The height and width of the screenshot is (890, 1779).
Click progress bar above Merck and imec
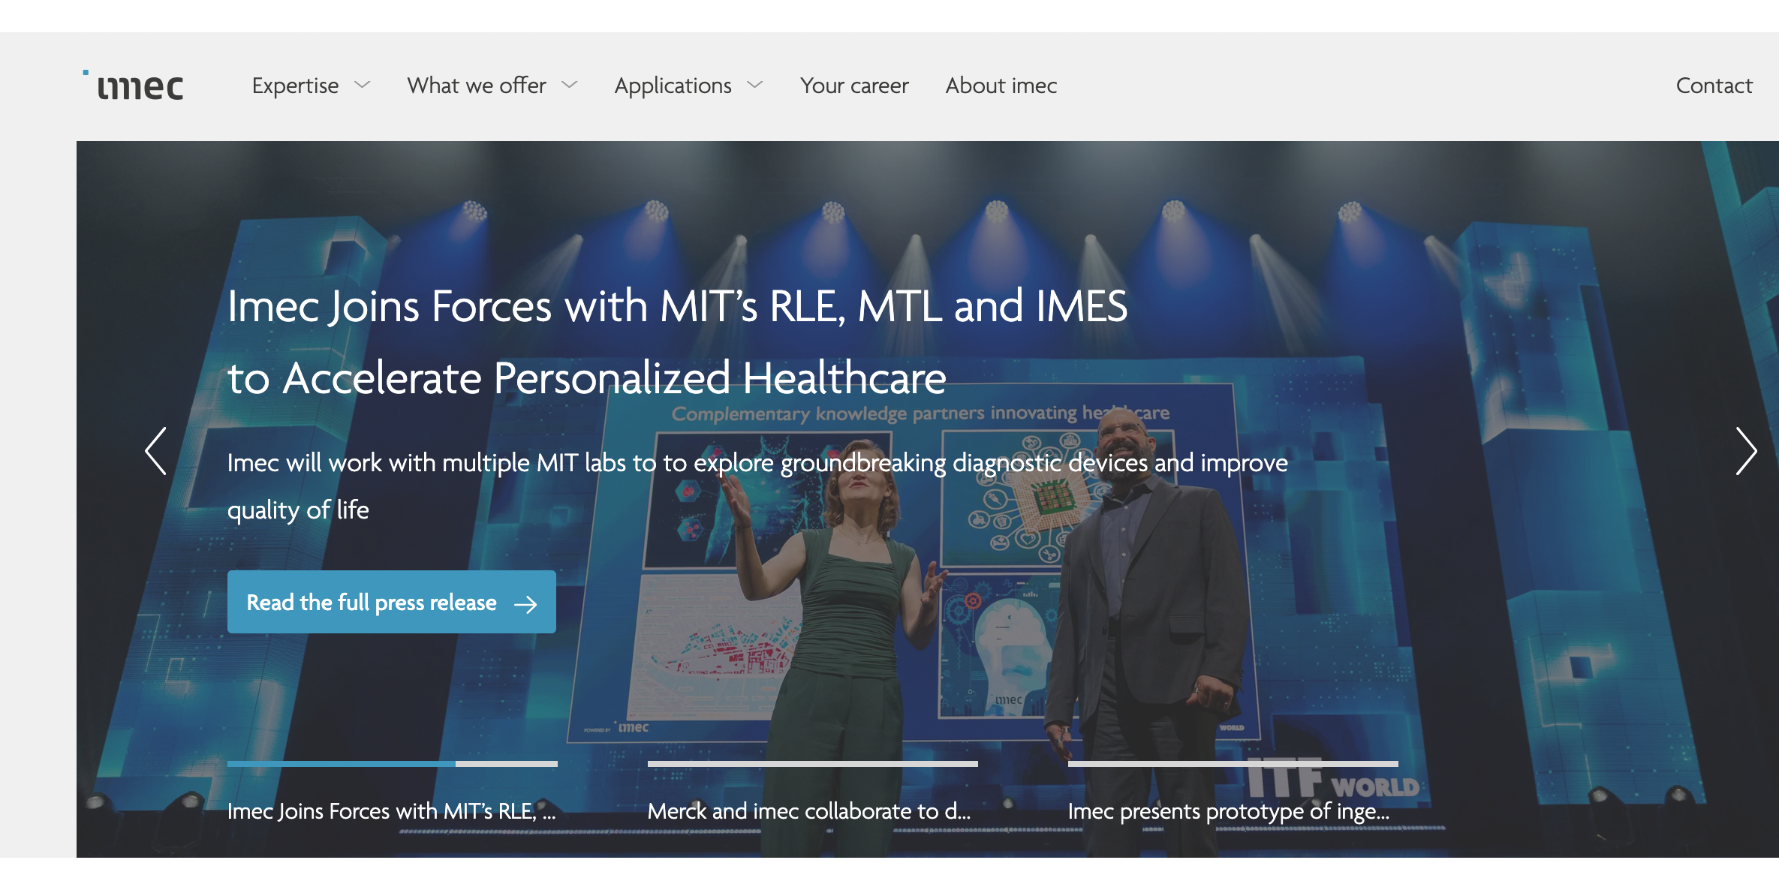tap(813, 763)
